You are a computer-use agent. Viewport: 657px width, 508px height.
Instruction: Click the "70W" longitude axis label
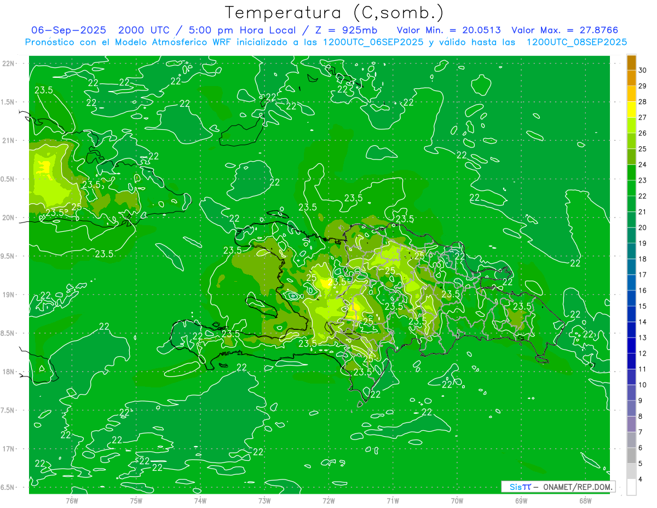(x=457, y=500)
